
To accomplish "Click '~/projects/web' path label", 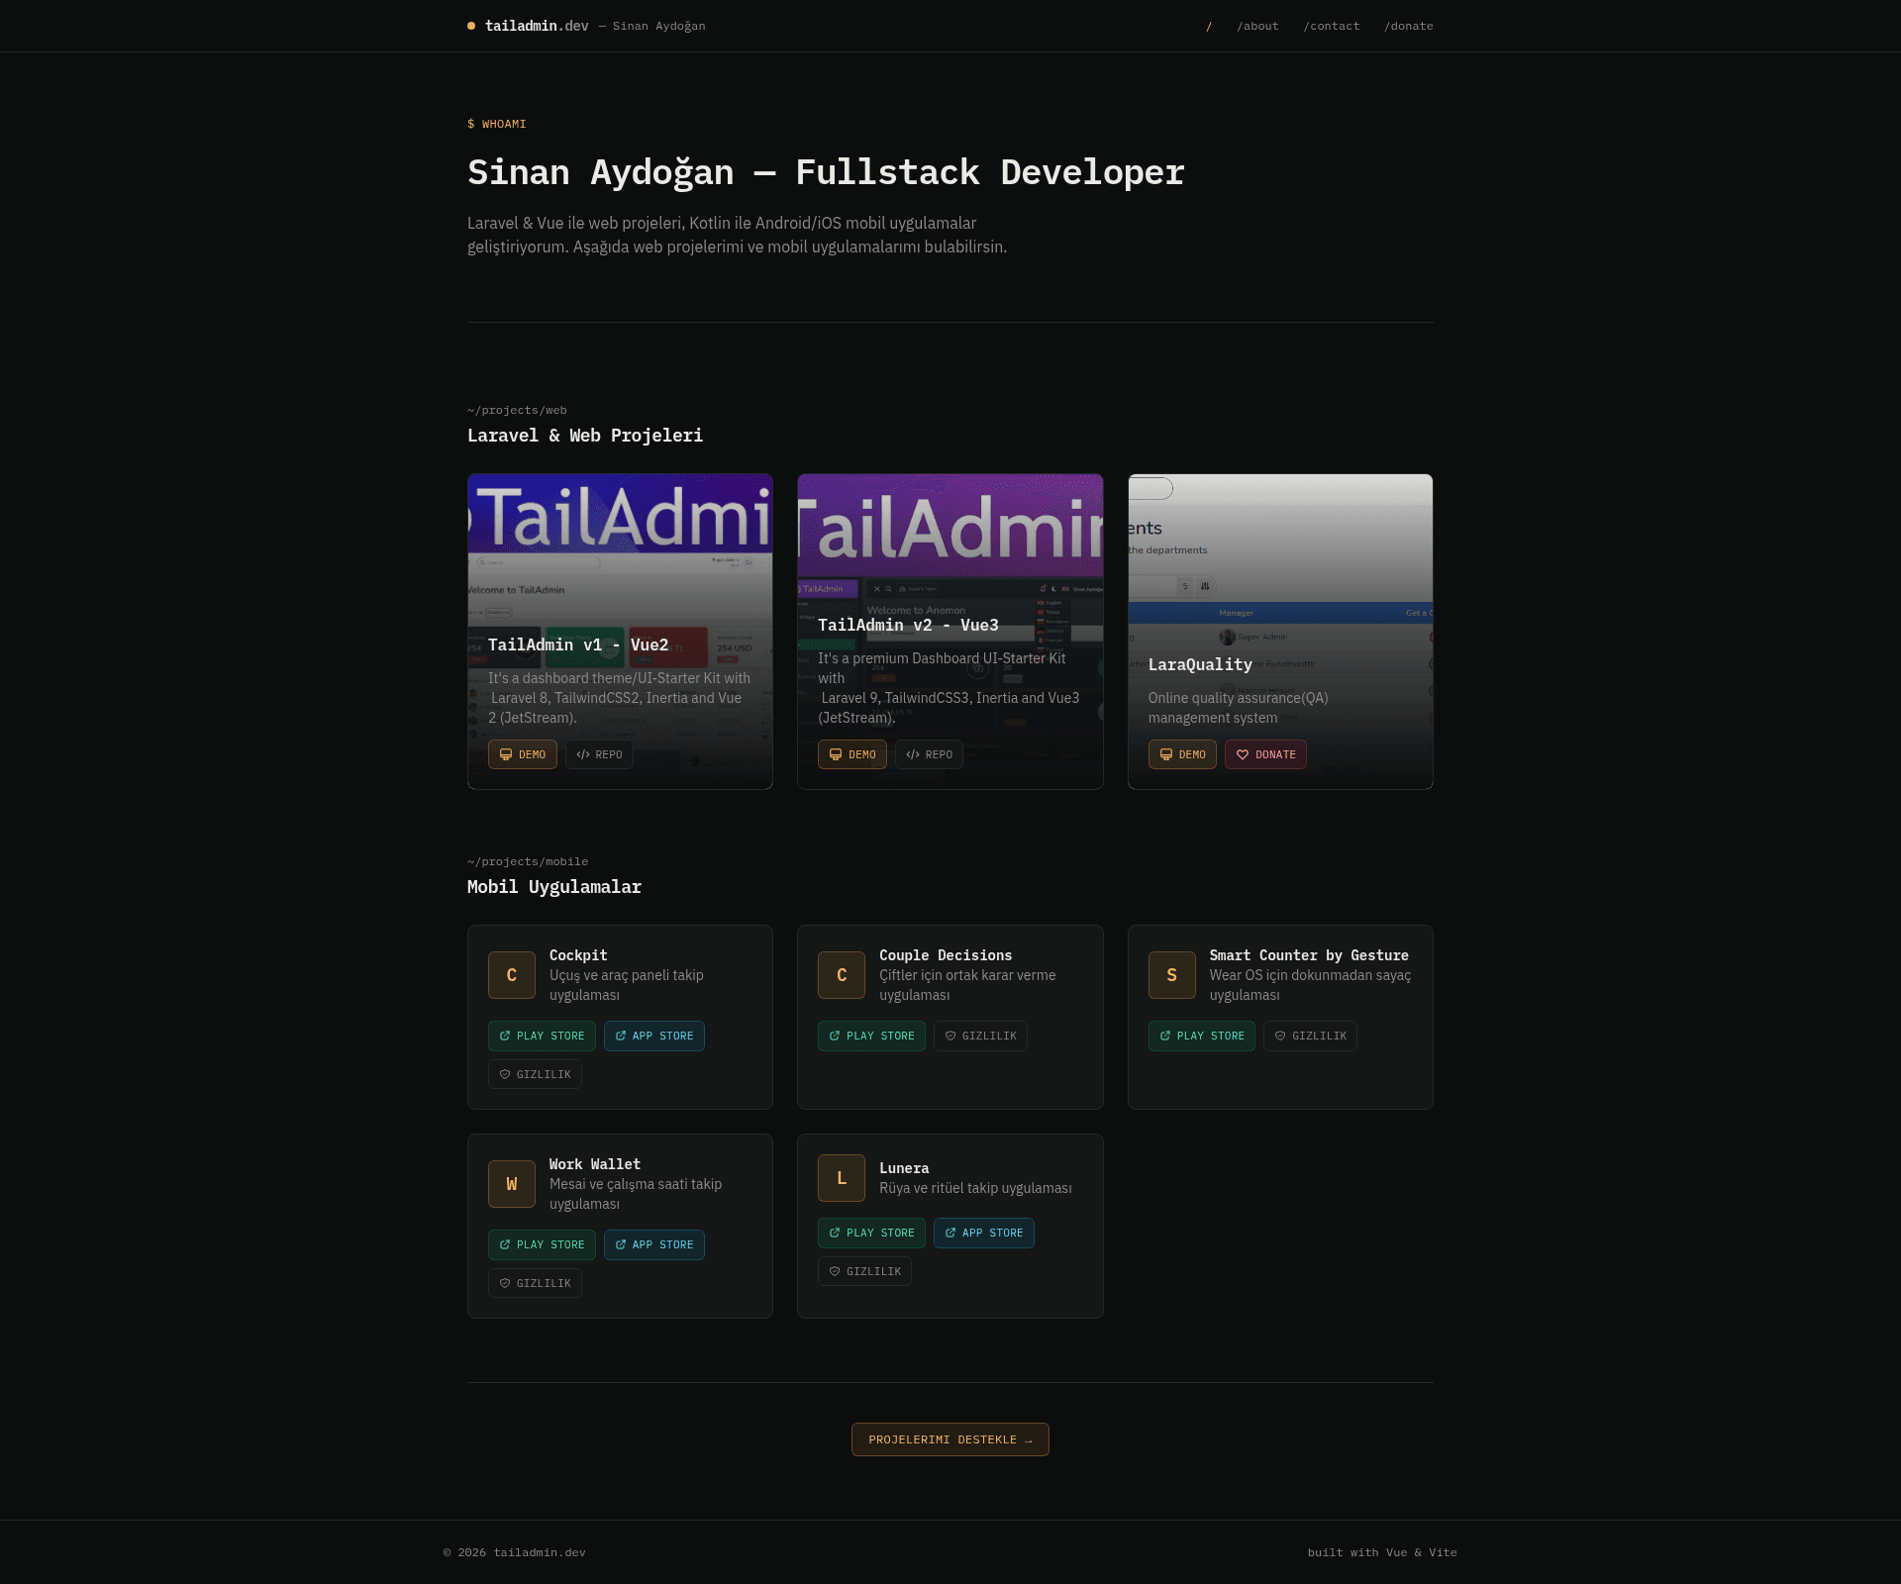I will [517, 410].
